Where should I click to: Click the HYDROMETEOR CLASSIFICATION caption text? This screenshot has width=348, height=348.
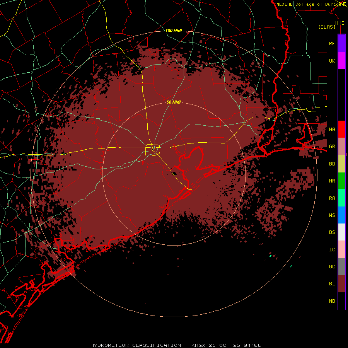click(x=136, y=345)
